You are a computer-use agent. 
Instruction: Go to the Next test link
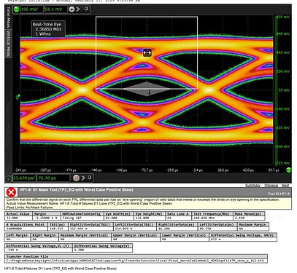click(285, 185)
